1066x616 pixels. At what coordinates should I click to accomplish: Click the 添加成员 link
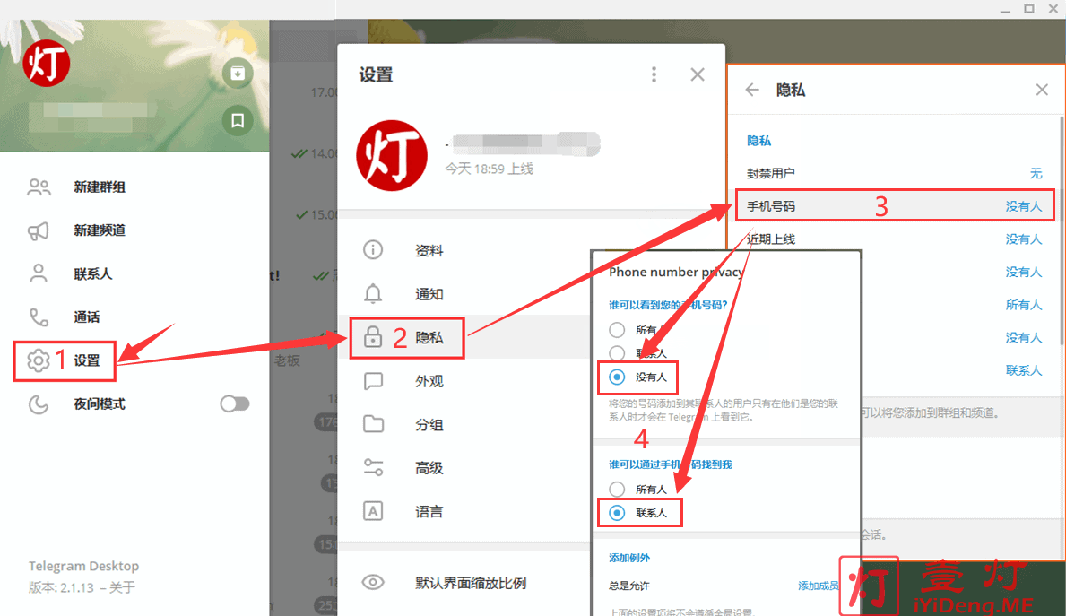[818, 586]
